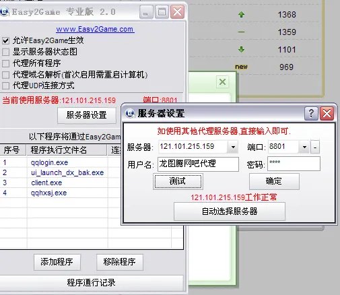The height and width of the screenshot is (295, 340).
Task: Click the minus button next to port dropdown
Action: pos(315,147)
